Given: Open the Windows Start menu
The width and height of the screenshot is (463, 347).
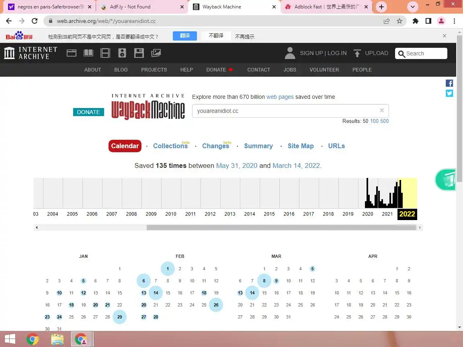Looking at the screenshot, I should tap(10, 339).
